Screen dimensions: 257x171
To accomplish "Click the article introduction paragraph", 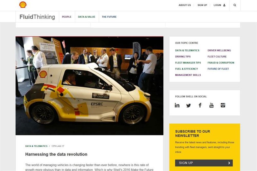I will click(x=89, y=167).
